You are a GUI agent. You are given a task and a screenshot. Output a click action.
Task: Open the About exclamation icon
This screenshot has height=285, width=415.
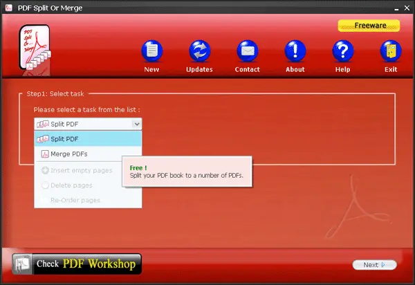pyautogui.click(x=295, y=50)
